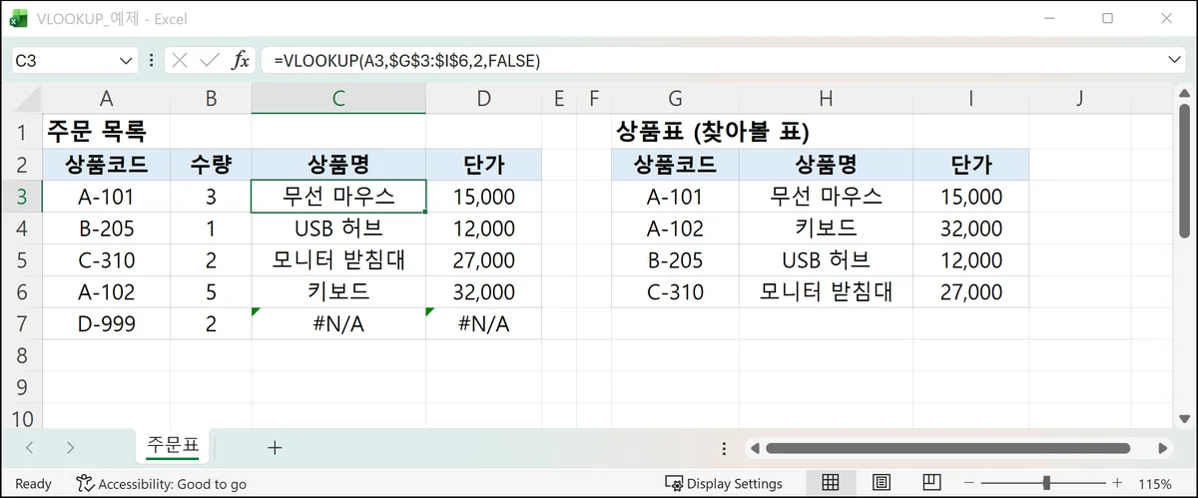1198x498 pixels.
Task: Select column G header
Action: pyautogui.click(x=675, y=98)
